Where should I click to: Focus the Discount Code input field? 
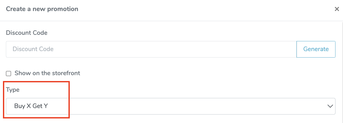[x=151, y=49]
